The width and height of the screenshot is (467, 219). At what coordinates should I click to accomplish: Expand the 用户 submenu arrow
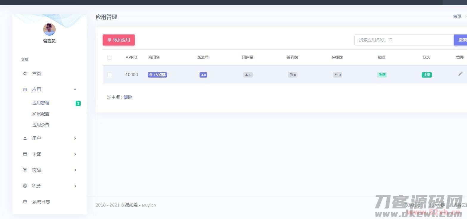tap(75, 138)
